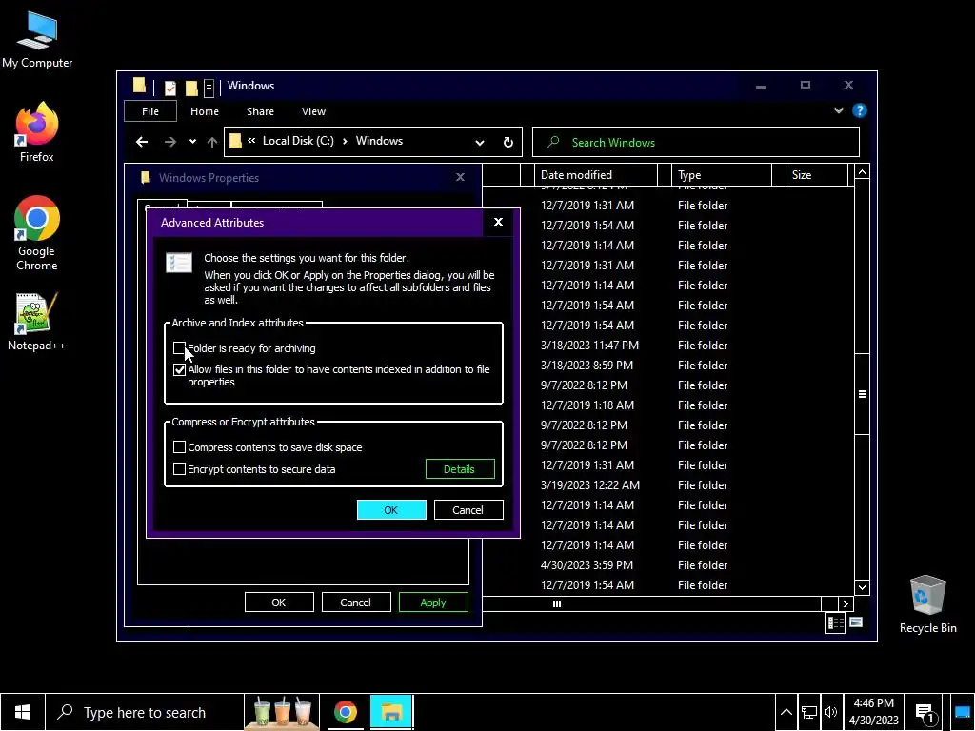Open My Computer desktop icon

pyautogui.click(x=37, y=40)
